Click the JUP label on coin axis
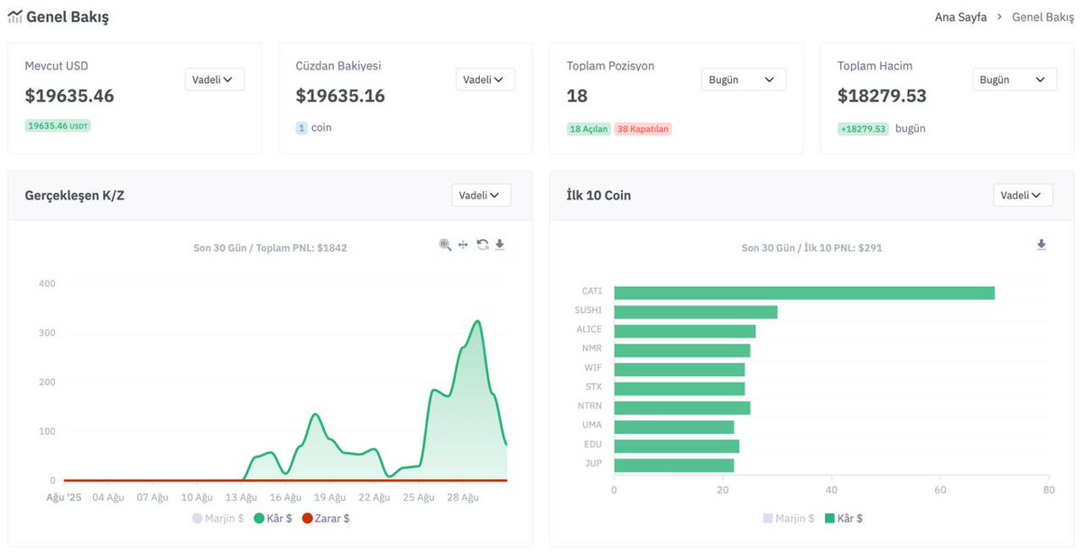 (594, 464)
